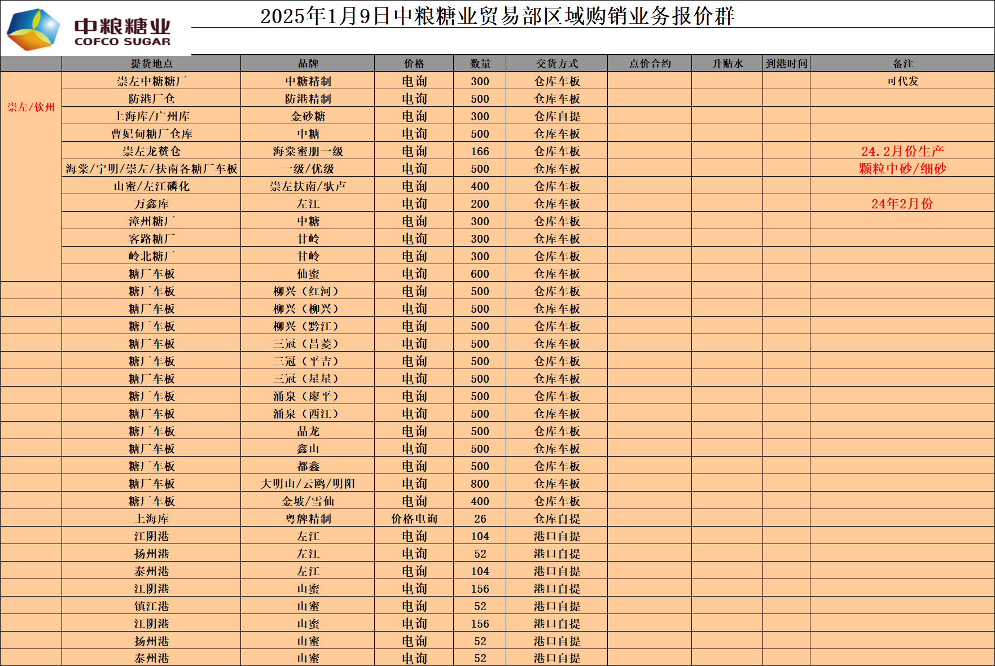Select the 到港时间 column header
Screen dimensions: 995x666
[x=786, y=64]
